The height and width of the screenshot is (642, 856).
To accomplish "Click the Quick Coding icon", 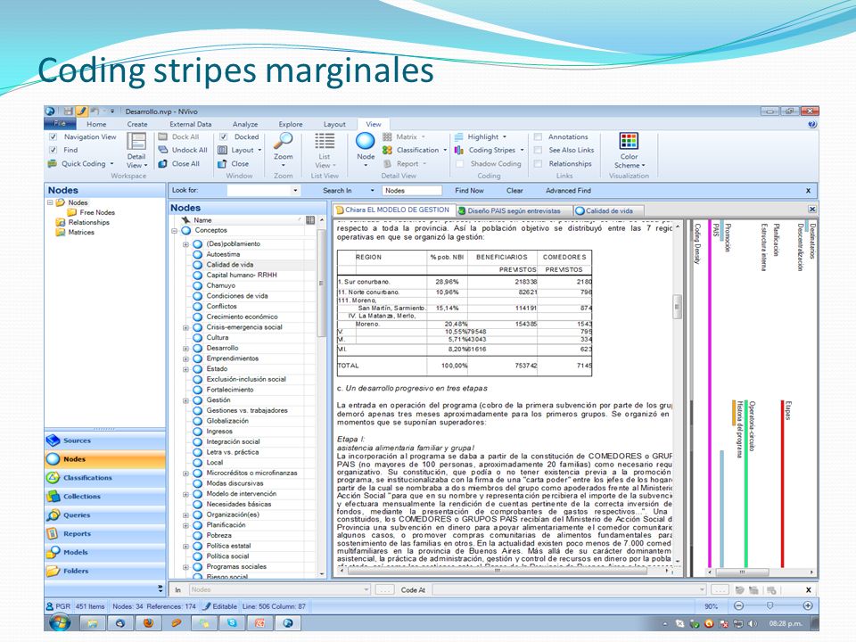I will tap(53, 163).
